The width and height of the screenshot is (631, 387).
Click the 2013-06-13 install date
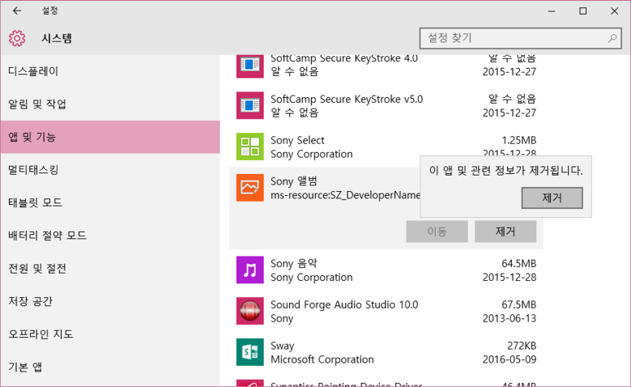point(509,318)
